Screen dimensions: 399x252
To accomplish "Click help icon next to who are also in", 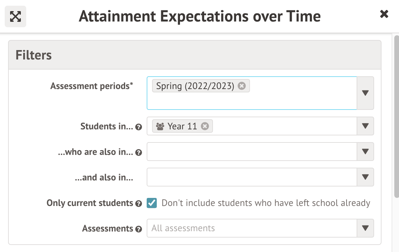I will pyautogui.click(x=138, y=153).
